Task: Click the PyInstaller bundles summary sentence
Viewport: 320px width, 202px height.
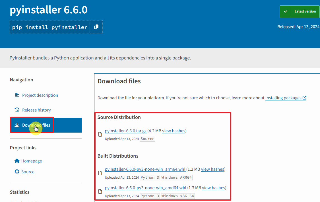Action: [x=100, y=58]
